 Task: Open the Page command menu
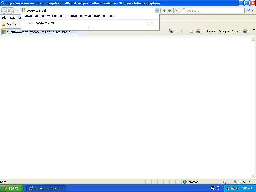(211, 31)
